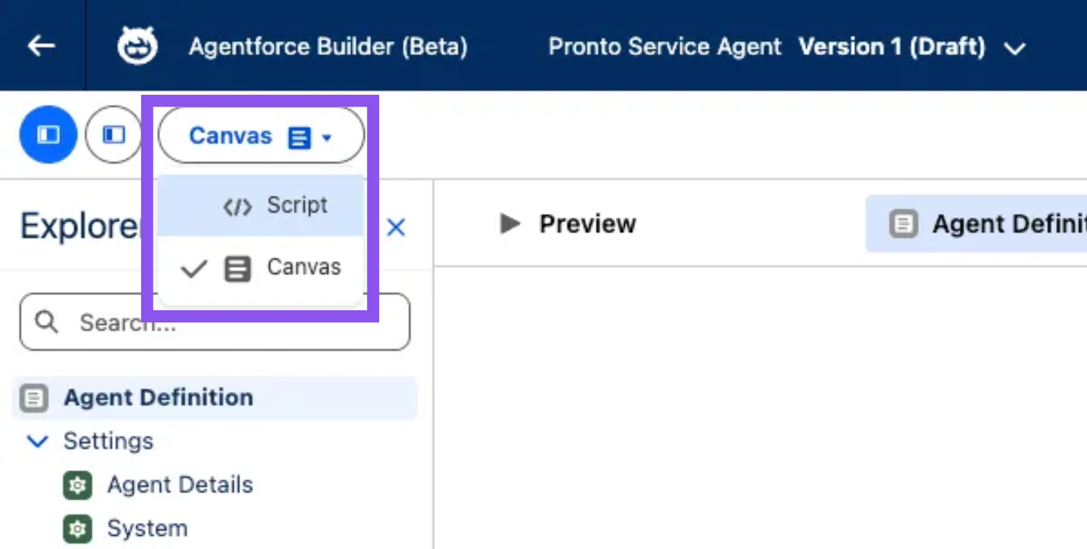
Task: Select Agent Definition in Explorer tree
Action: (159, 397)
